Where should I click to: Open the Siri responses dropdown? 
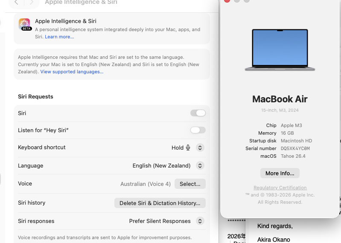pos(200,221)
